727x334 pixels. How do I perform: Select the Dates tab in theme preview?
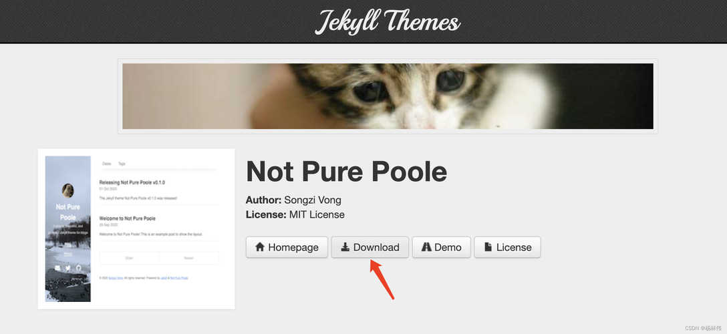106,164
